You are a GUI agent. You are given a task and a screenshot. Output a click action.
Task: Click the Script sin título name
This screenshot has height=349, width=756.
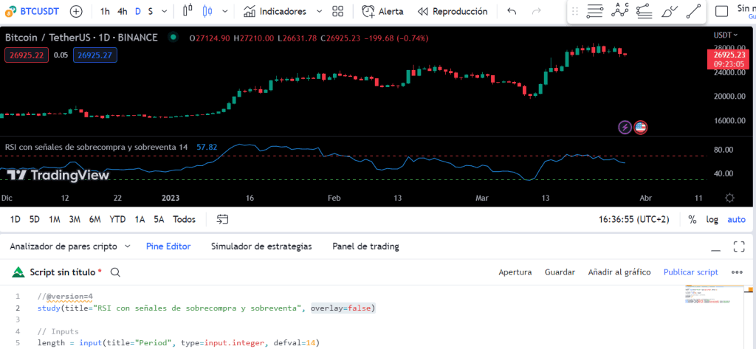(x=63, y=272)
